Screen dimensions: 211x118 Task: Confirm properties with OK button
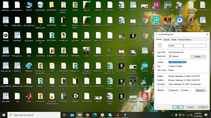point(178,107)
